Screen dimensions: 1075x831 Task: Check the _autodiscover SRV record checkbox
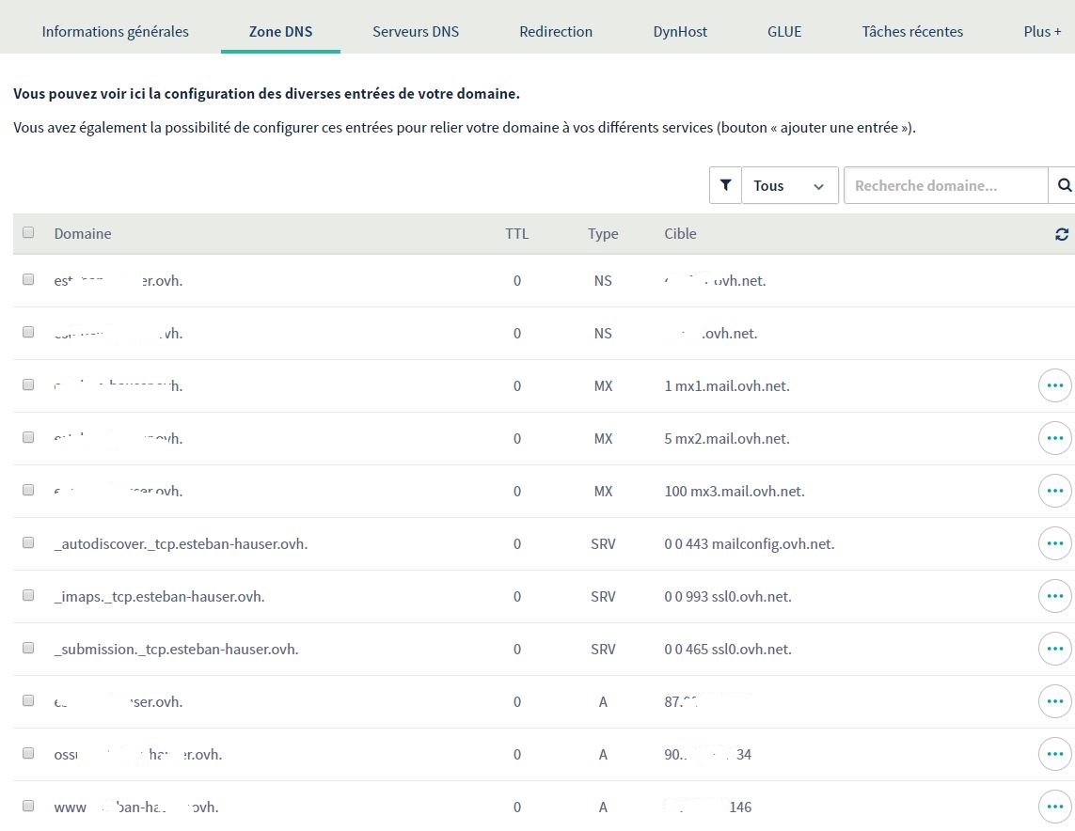point(28,543)
